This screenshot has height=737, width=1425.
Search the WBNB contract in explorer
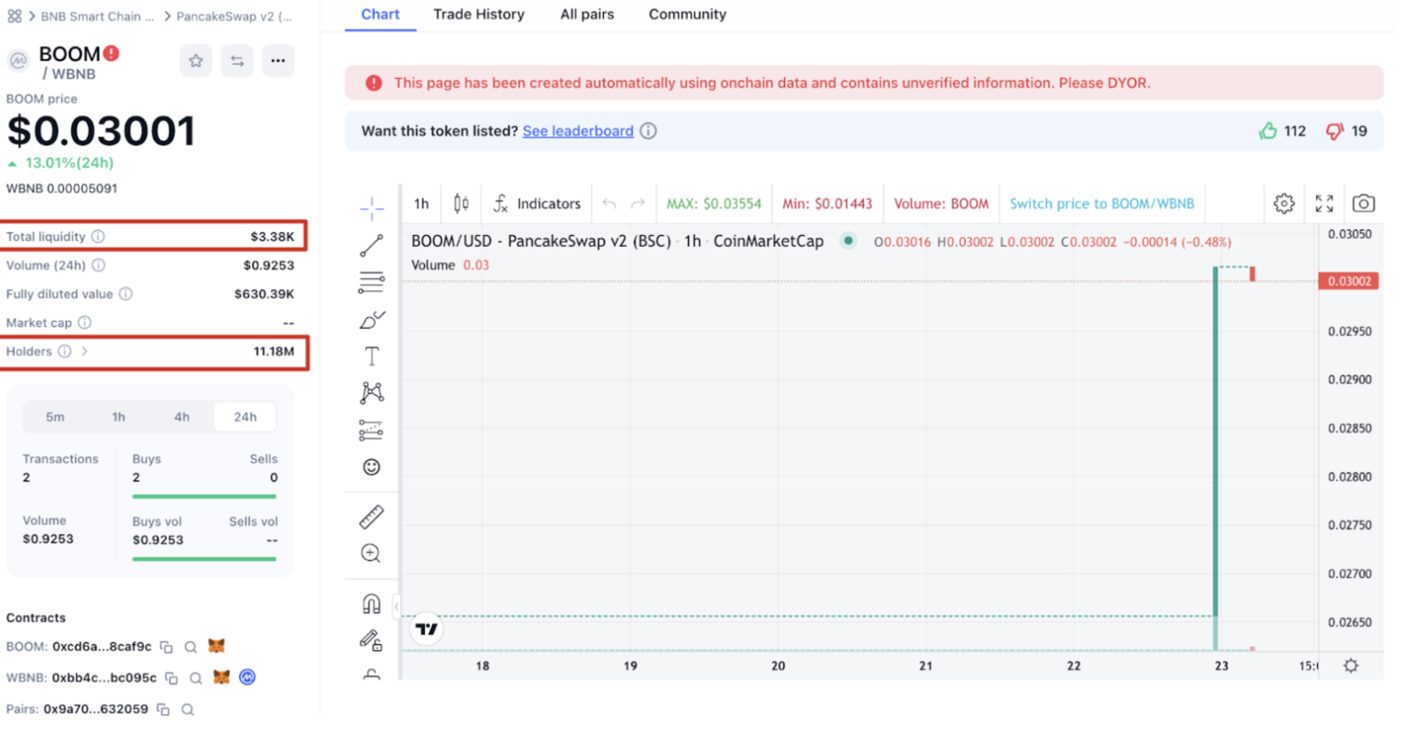click(x=195, y=678)
